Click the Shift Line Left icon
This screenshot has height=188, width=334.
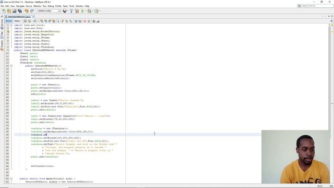click(76, 21)
